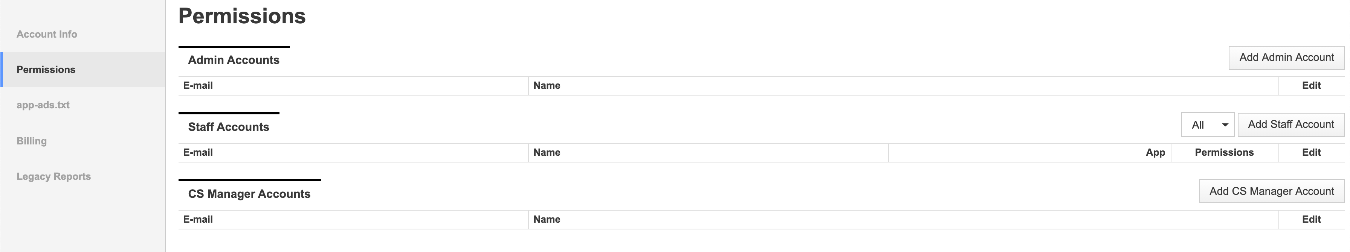Click E-mail header in Admin Accounts table
The height and width of the screenshot is (252, 1350).
(198, 86)
